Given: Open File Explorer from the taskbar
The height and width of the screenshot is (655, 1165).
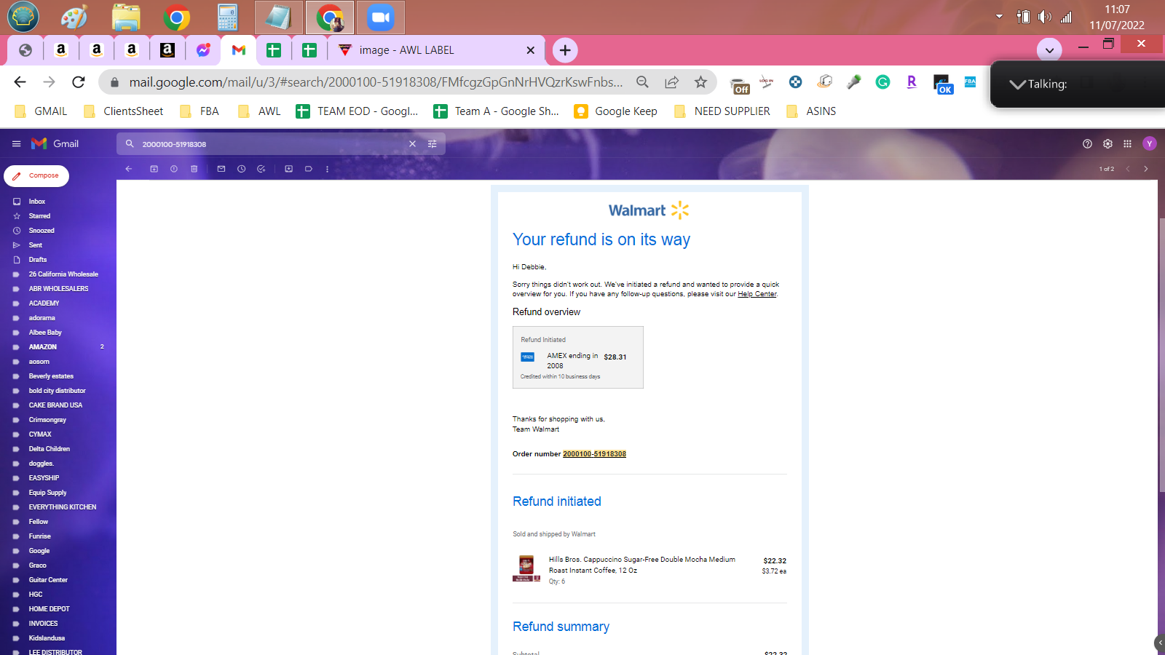Looking at the screenshot, I should tap(126, 17).
